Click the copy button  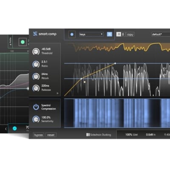130,34
